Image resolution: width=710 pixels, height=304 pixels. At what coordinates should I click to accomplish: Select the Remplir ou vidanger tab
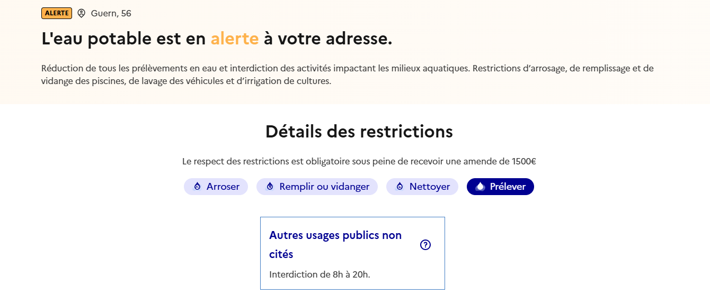317,187
